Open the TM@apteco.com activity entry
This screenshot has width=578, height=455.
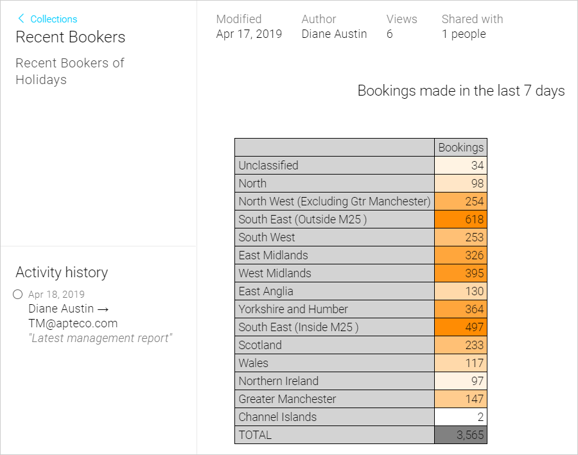coord(73,323)
